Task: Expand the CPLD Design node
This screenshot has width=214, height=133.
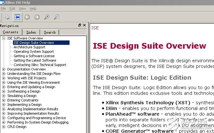Action: (4, 127)
